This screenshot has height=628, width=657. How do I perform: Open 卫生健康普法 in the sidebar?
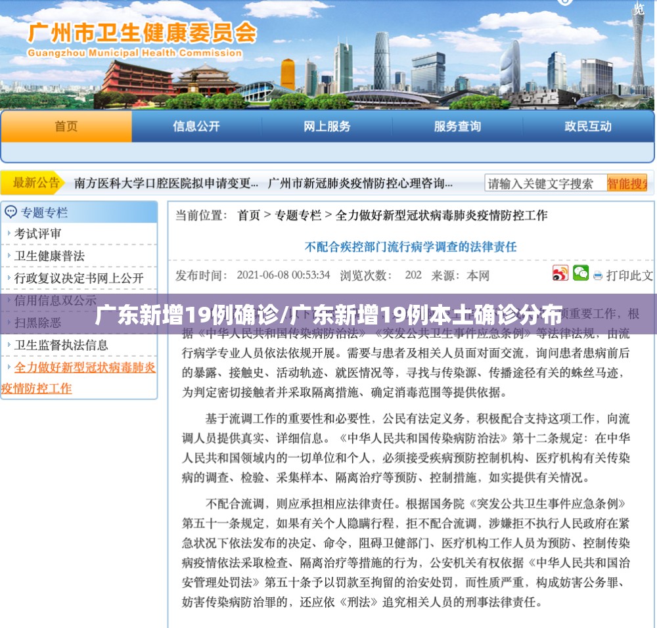point(49,256)
